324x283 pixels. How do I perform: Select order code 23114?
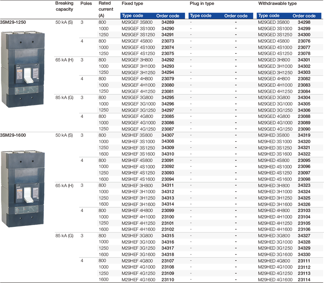pos(304,280)
